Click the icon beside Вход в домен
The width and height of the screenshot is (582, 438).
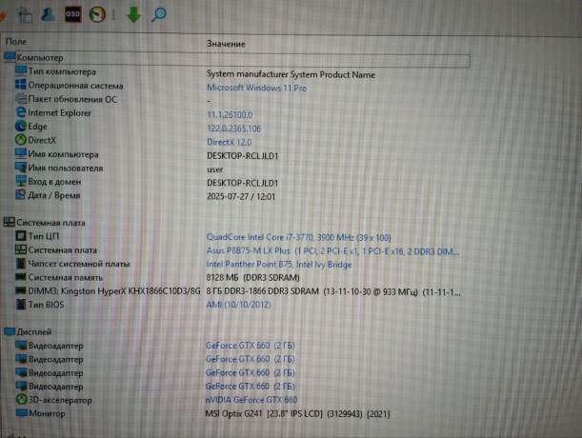pyautogui.click(x=20, y=181)
